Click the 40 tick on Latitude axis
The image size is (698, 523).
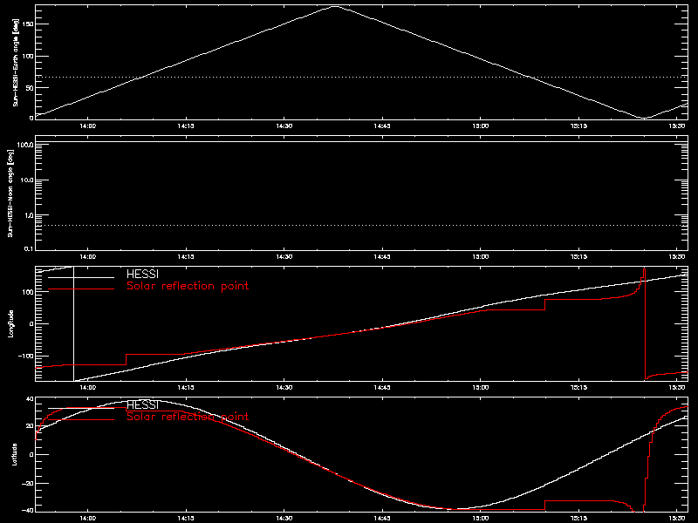(30, 399)
